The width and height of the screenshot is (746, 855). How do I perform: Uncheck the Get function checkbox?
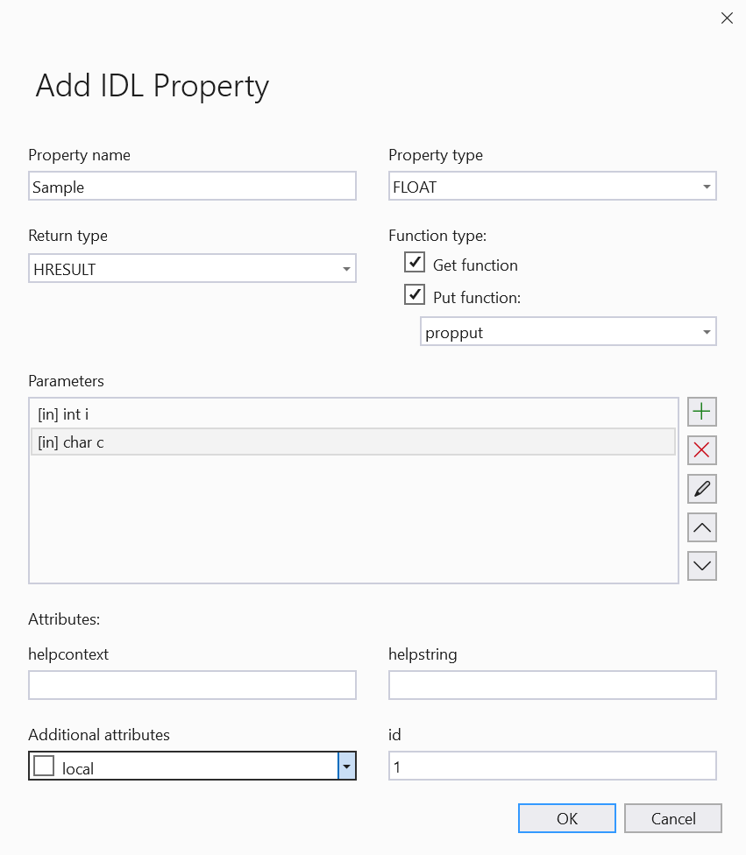click(x=415, y=262)
